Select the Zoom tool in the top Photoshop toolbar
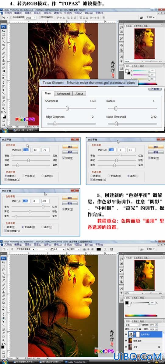 4,109
